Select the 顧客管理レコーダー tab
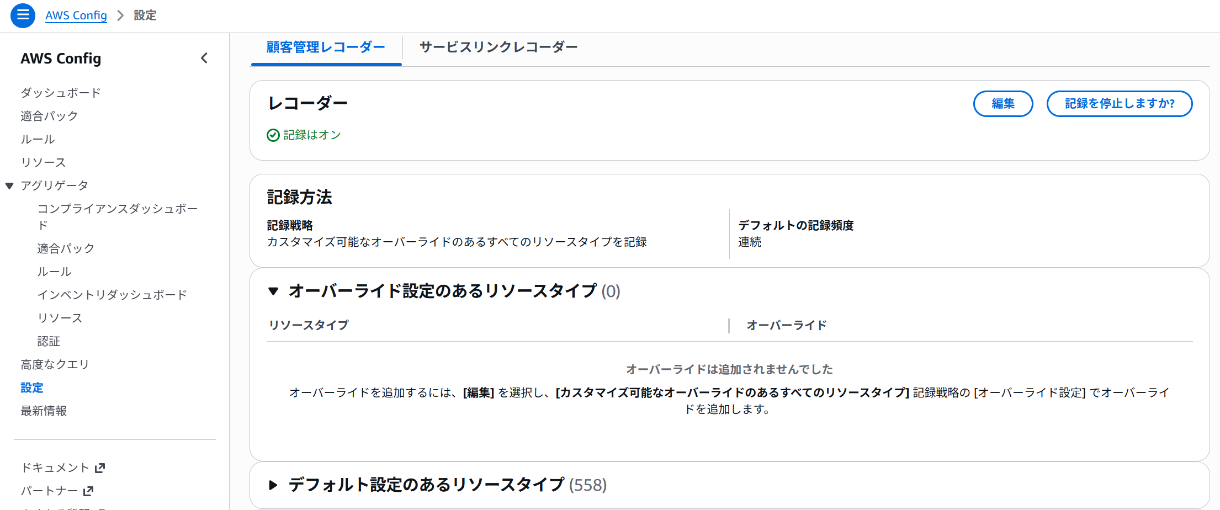This screenshot has height=510, width=1220. coord(326,47)
